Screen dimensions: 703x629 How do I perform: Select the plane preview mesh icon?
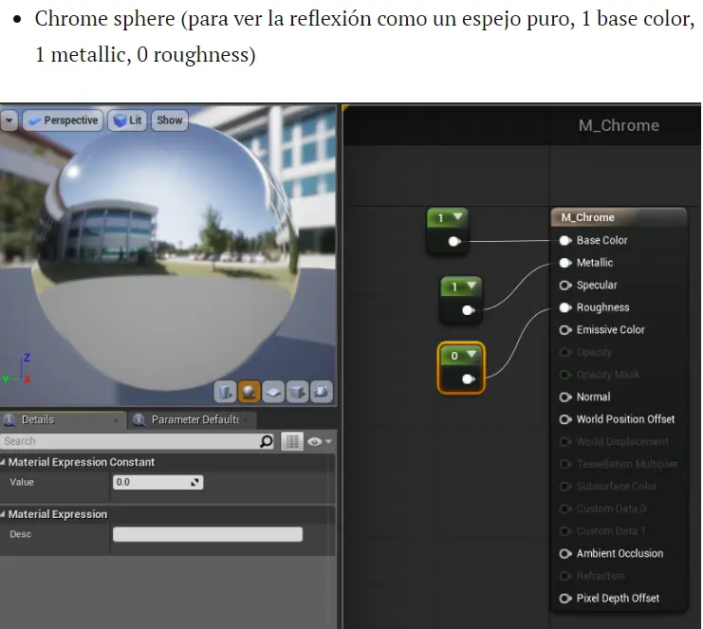click(273, 392)
